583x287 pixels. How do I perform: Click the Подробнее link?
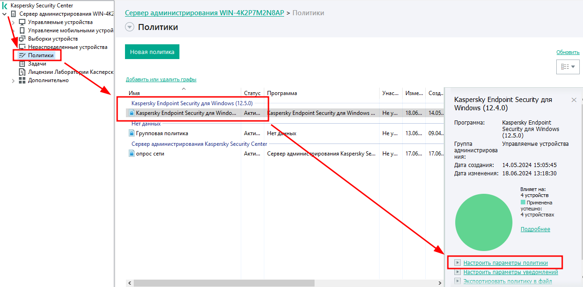click(535, 229)
